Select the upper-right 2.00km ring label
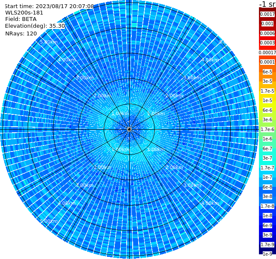 (x=174, y=96)
